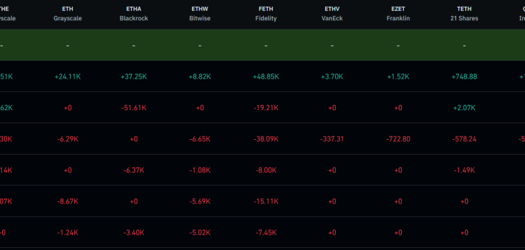525x250 pixels.
Task: Click the +37.25K Blackrock inflow value
Action: pos(133,77)
